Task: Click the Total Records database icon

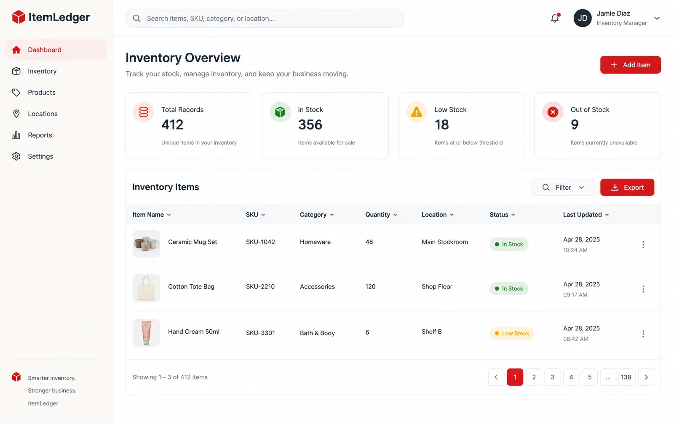Action: (x=144, y=112)
